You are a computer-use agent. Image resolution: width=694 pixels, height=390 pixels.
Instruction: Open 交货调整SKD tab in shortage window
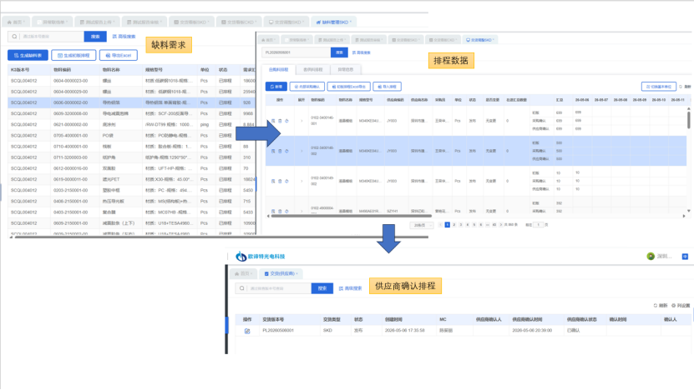(x=286, y=22)
